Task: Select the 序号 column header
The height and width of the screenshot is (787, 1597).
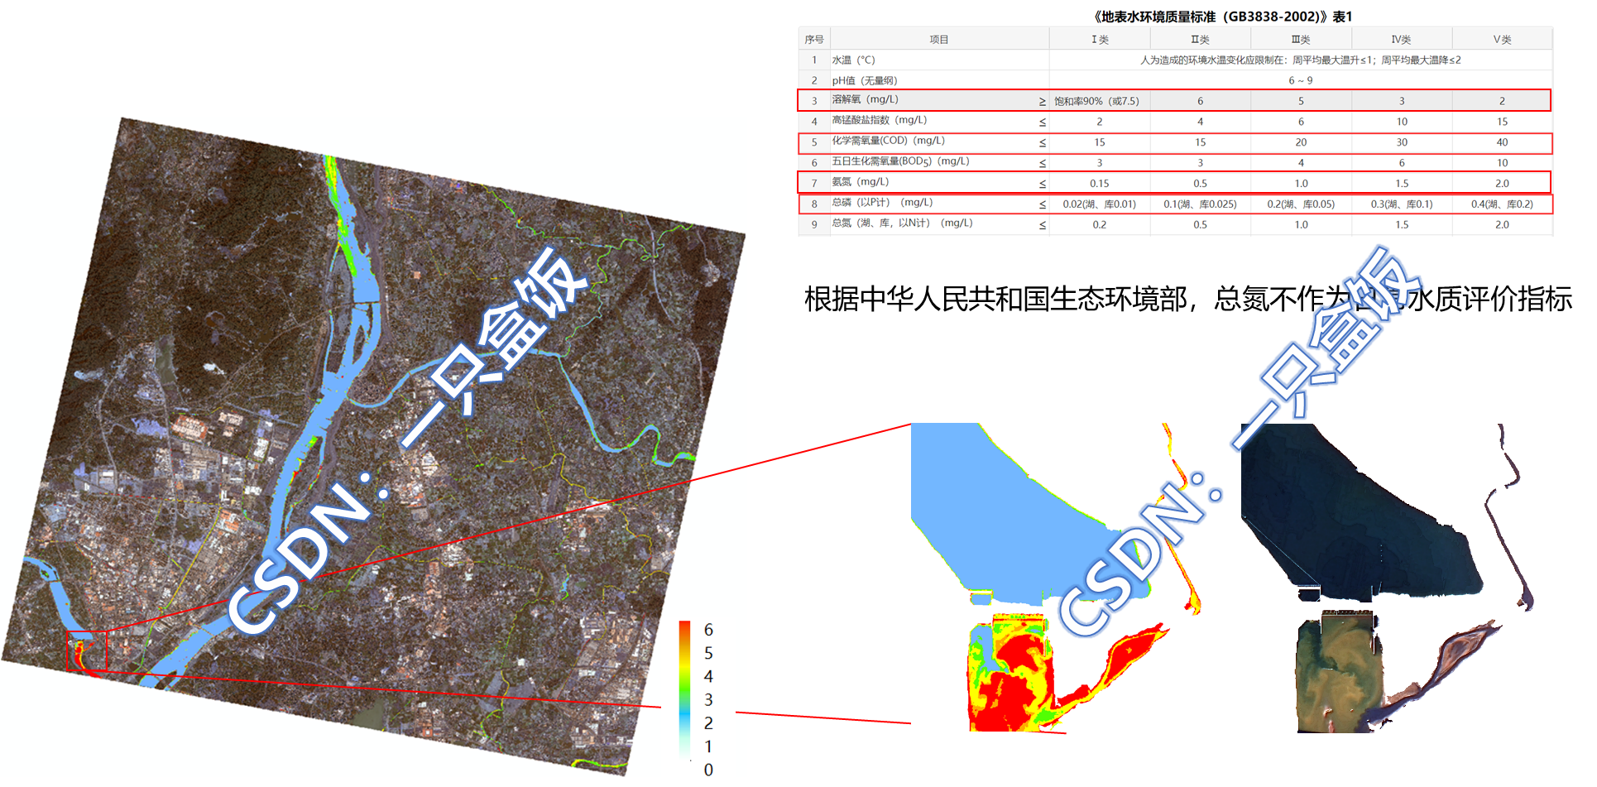Action: coord(814,40)
